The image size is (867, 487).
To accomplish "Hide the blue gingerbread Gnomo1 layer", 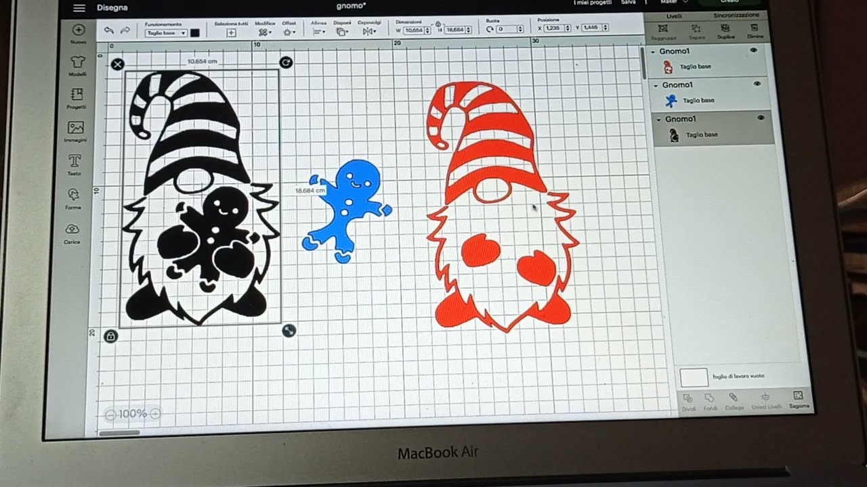I will [x=757, y=84].
